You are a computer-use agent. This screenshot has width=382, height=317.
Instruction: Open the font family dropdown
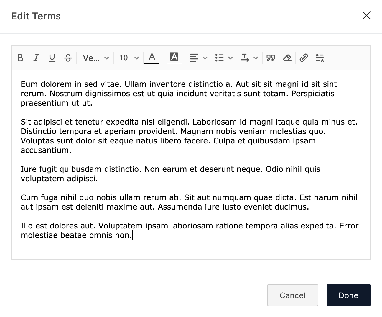96,58
